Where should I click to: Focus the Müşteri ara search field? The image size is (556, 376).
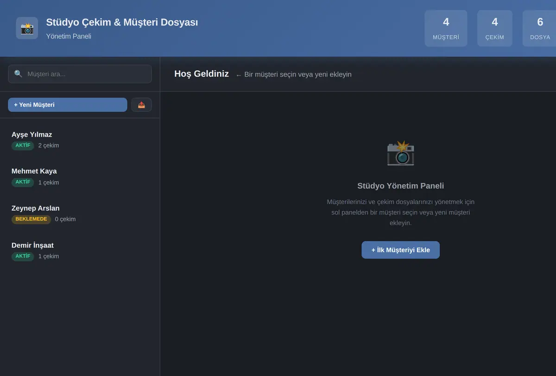80,74
